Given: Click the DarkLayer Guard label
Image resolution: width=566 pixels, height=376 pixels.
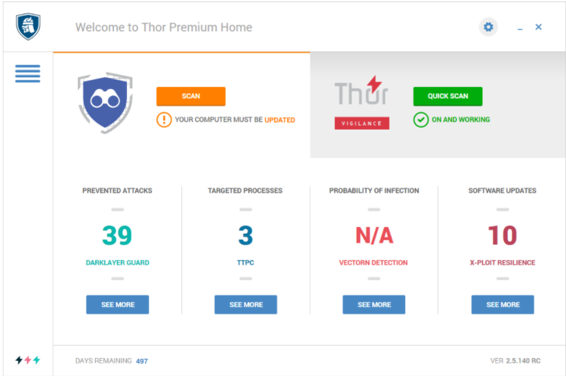Looking at the screenshot, I should pos(117,263).
